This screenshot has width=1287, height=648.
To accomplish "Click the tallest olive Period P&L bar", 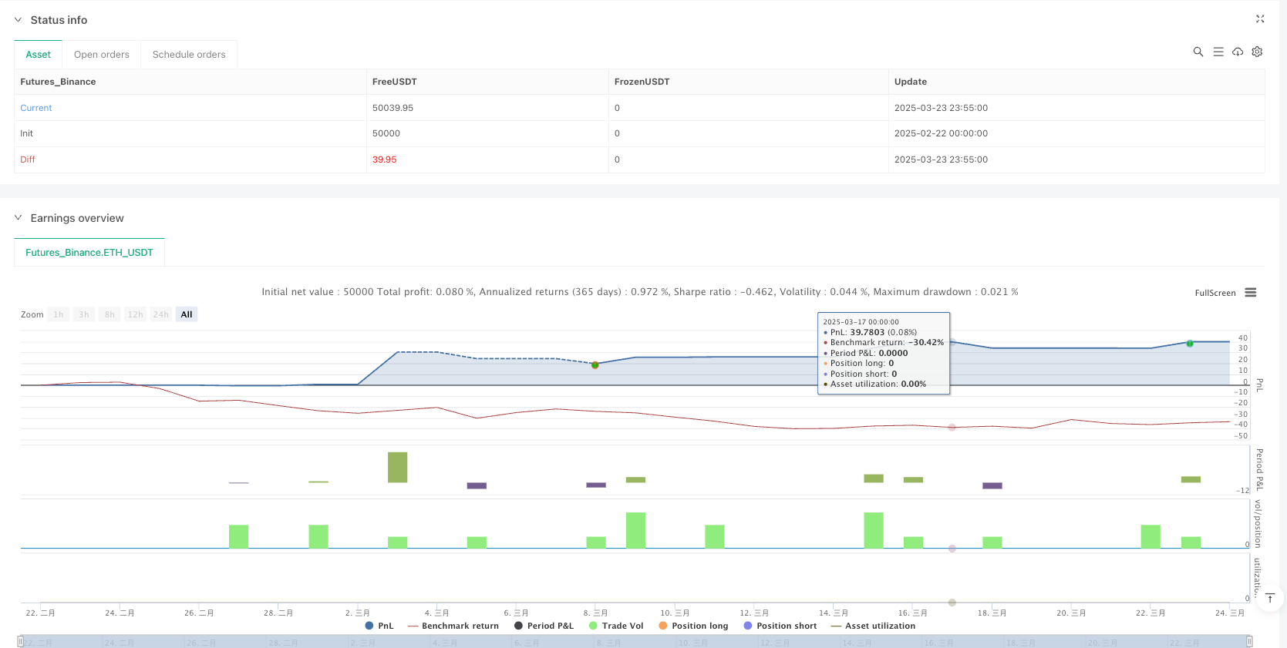I will pyautogui.click(x=398, y=468).
